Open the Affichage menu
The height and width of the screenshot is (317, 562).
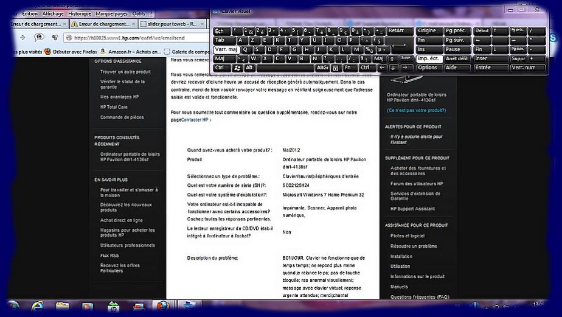pos(53,13)
